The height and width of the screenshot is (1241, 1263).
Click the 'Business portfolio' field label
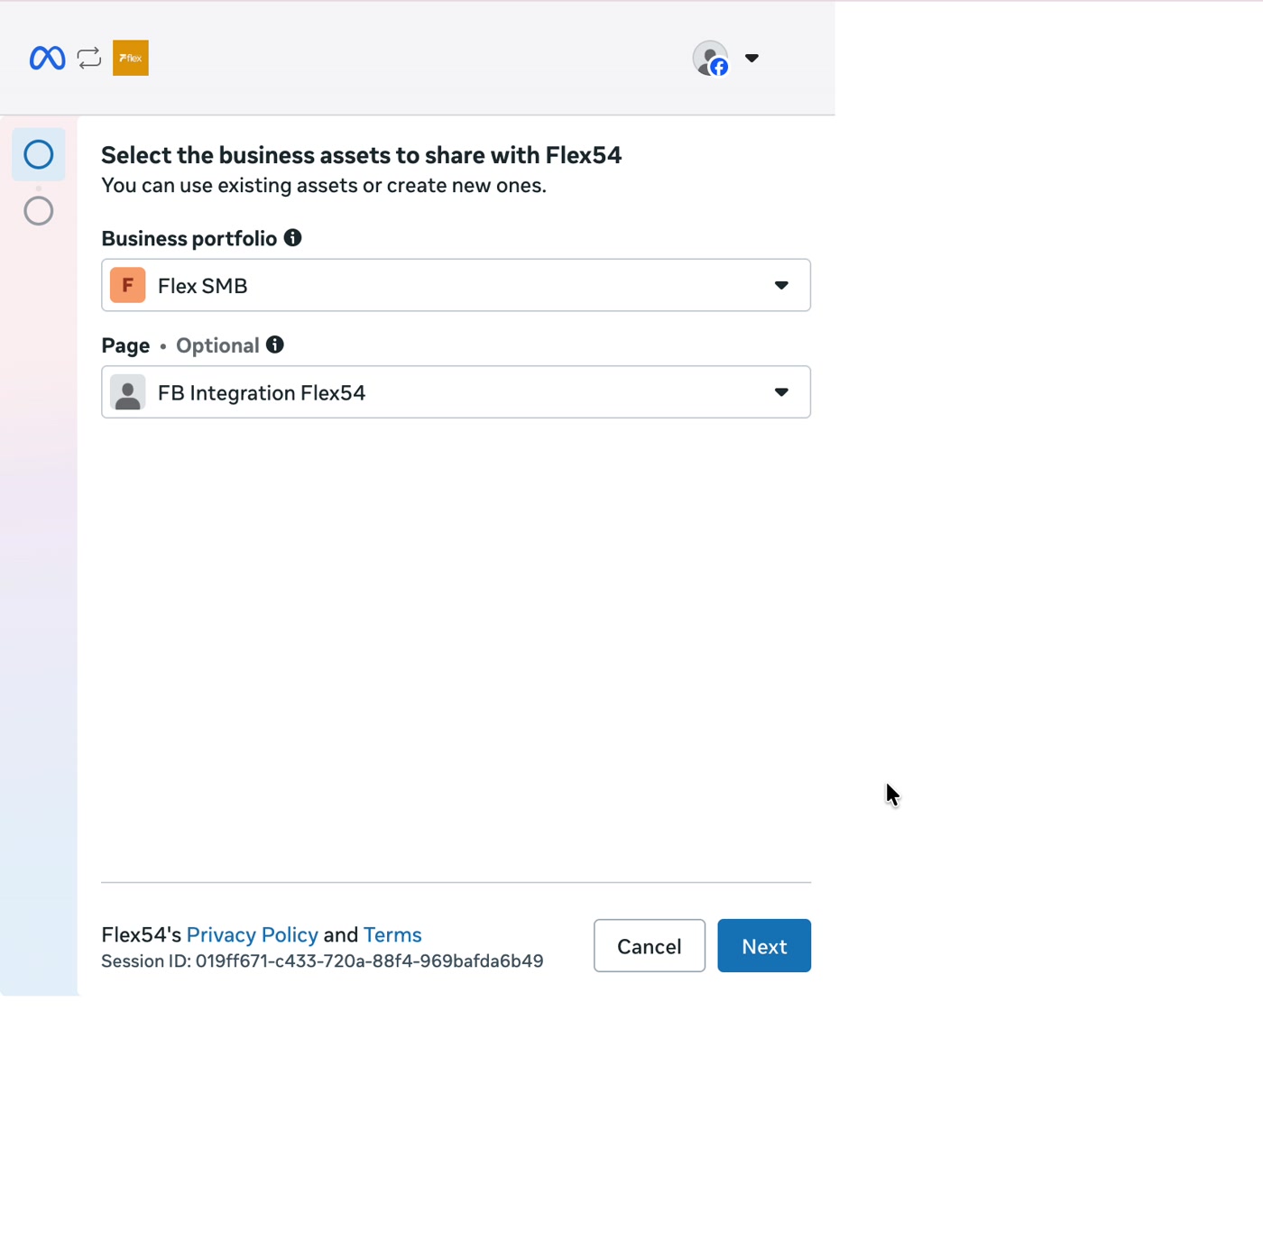(189, 239)
